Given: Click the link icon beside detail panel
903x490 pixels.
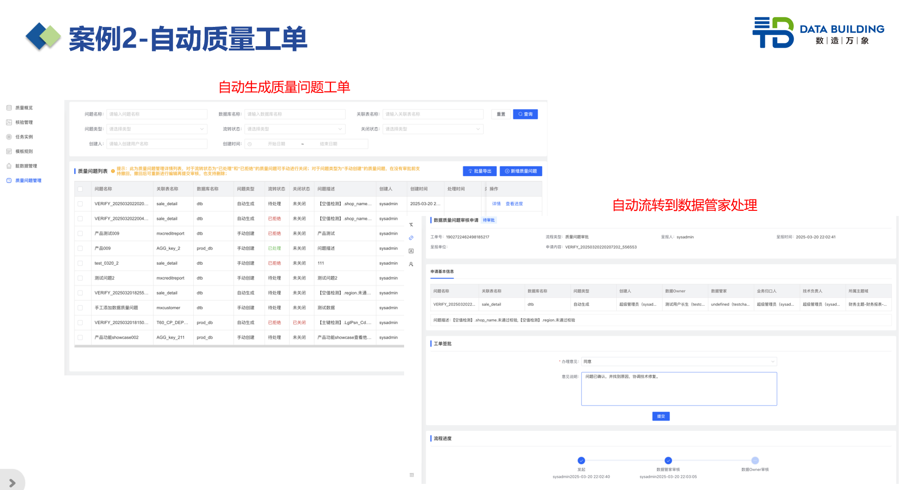Looking at the screenshot, I should coord(411,238).
